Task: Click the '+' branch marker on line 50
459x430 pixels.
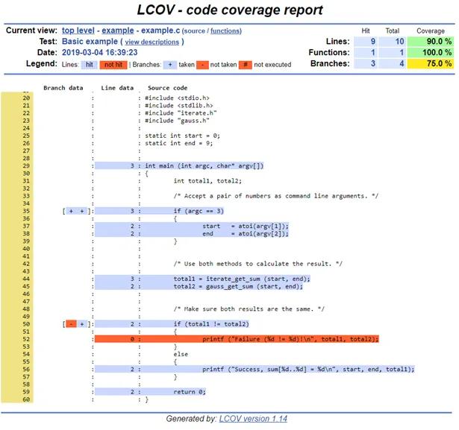Action: (82, 324)
